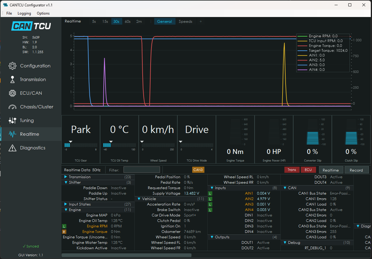Select the Transmission shifter icon
Viewport: 372px width, 259px height.
tap(12, 80)
